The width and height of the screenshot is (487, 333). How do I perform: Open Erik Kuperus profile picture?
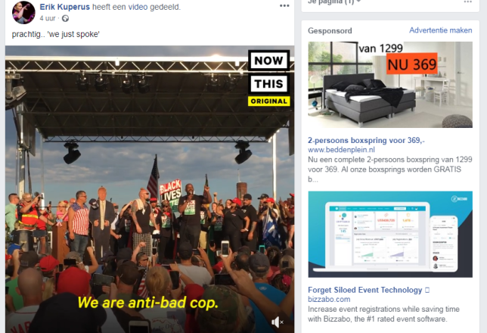(x=23, y=12)
